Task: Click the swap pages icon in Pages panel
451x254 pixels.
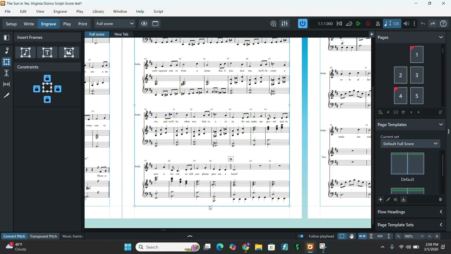Action: click(396, 112)
